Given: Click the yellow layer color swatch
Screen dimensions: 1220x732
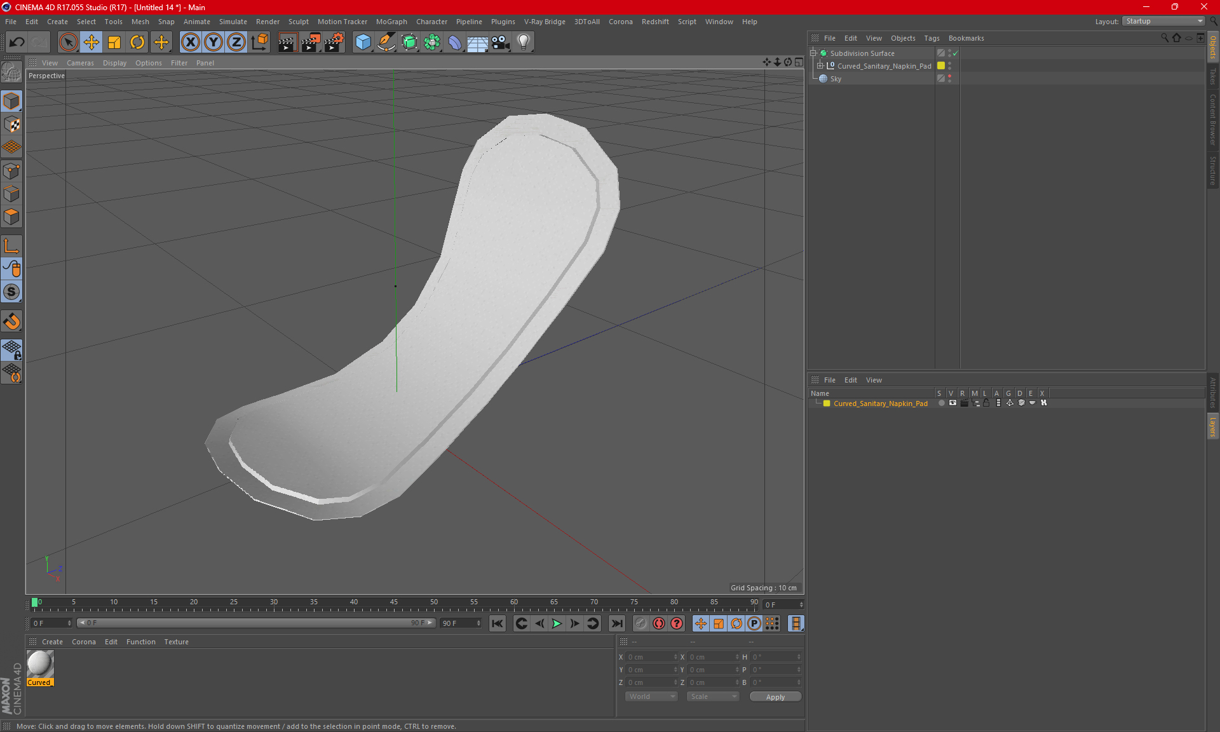Looking at the screenshot, I should click(x=827, y=403).
